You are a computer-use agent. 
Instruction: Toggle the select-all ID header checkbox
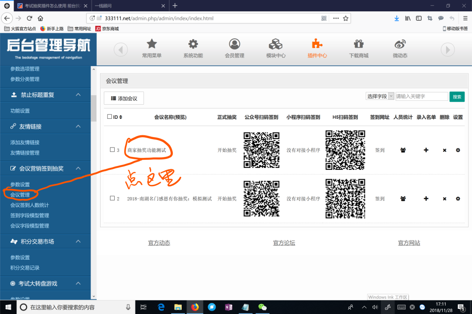(x=110, y=117)
